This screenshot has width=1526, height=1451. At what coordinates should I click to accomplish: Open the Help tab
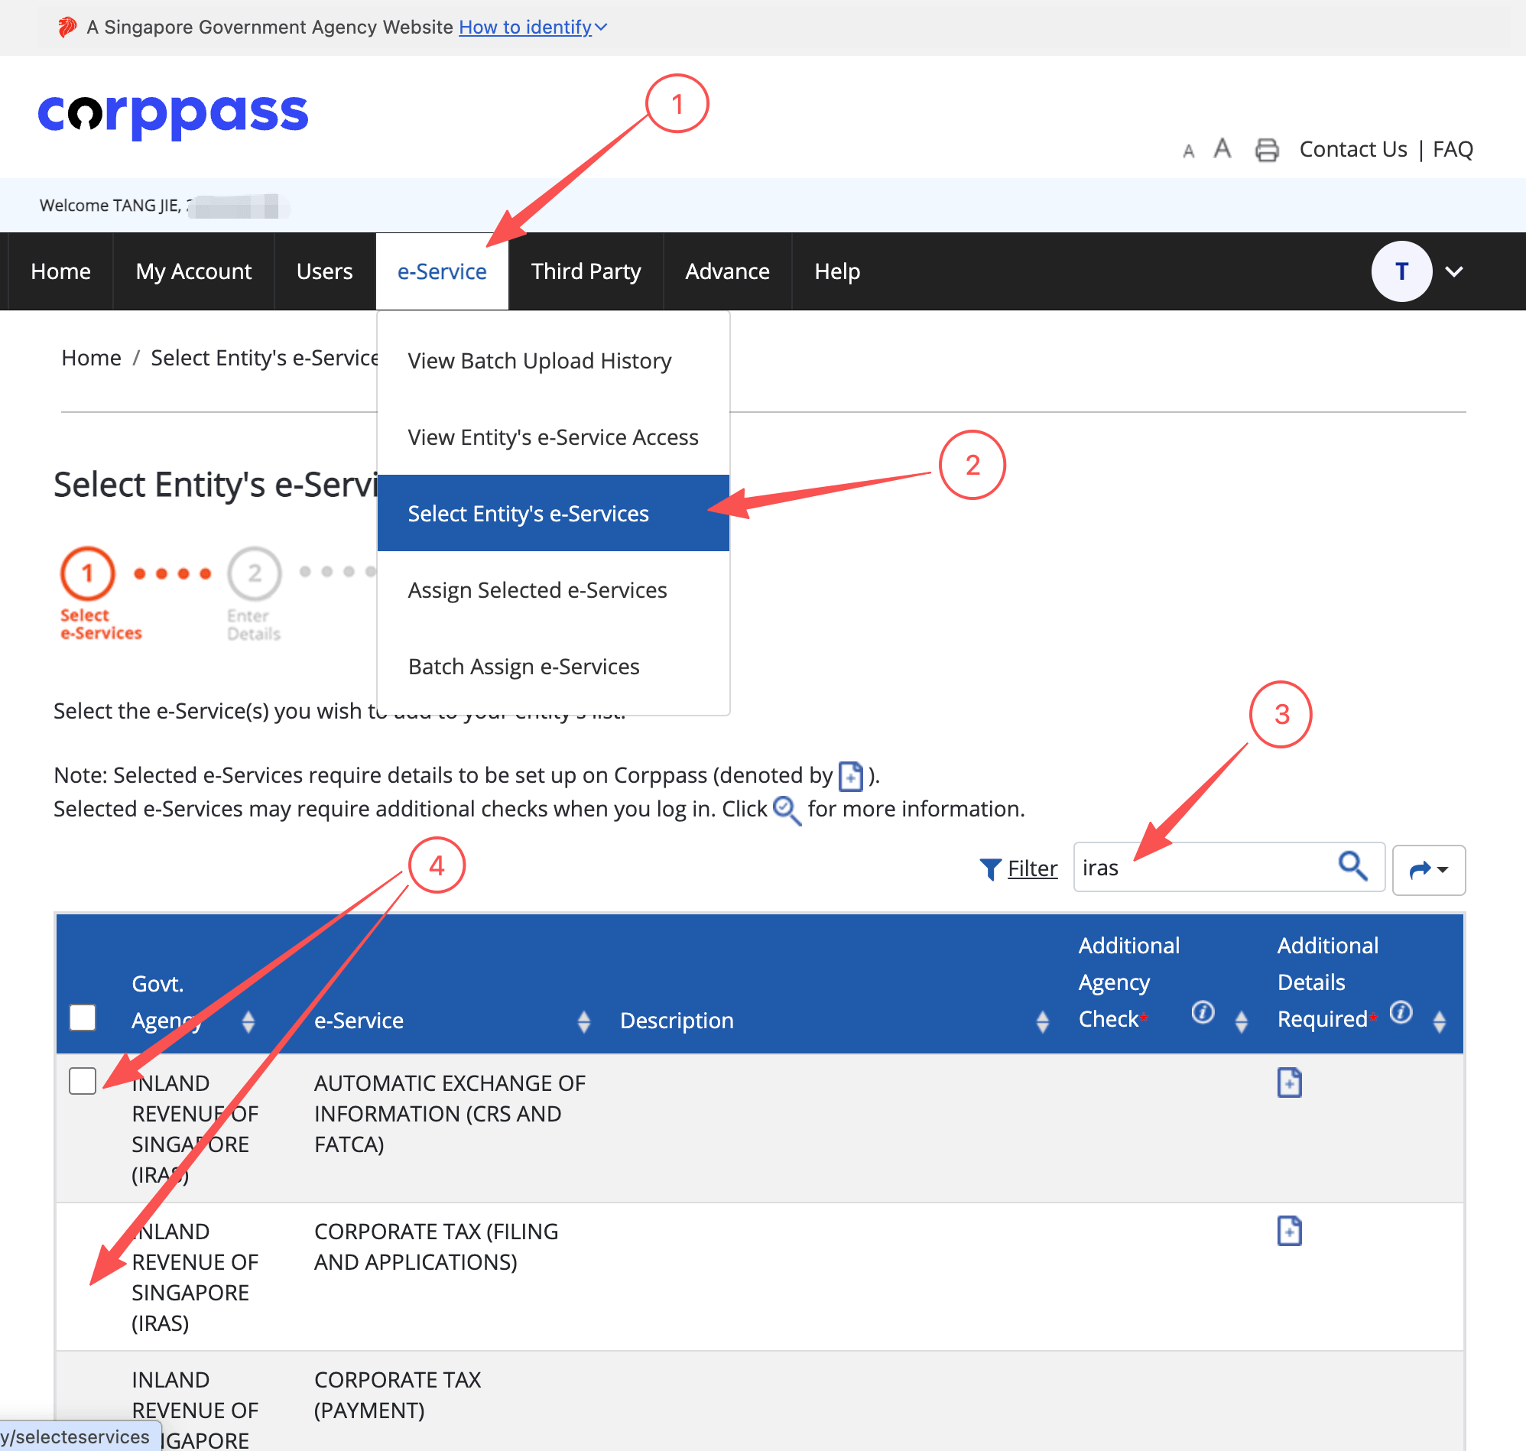[837, 271]
